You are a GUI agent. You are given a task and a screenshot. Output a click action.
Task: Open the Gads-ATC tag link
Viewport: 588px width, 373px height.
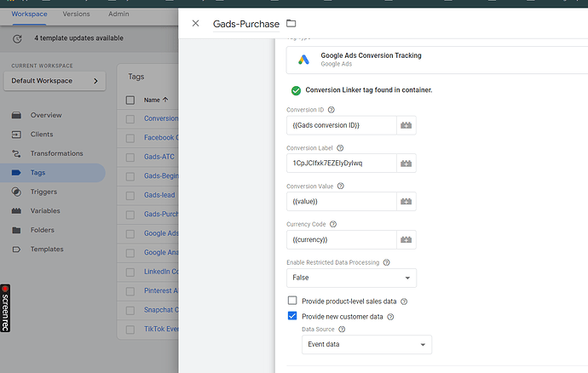160,157
